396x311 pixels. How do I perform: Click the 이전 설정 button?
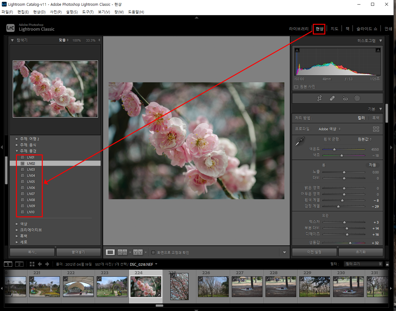[x=314, y=252]
